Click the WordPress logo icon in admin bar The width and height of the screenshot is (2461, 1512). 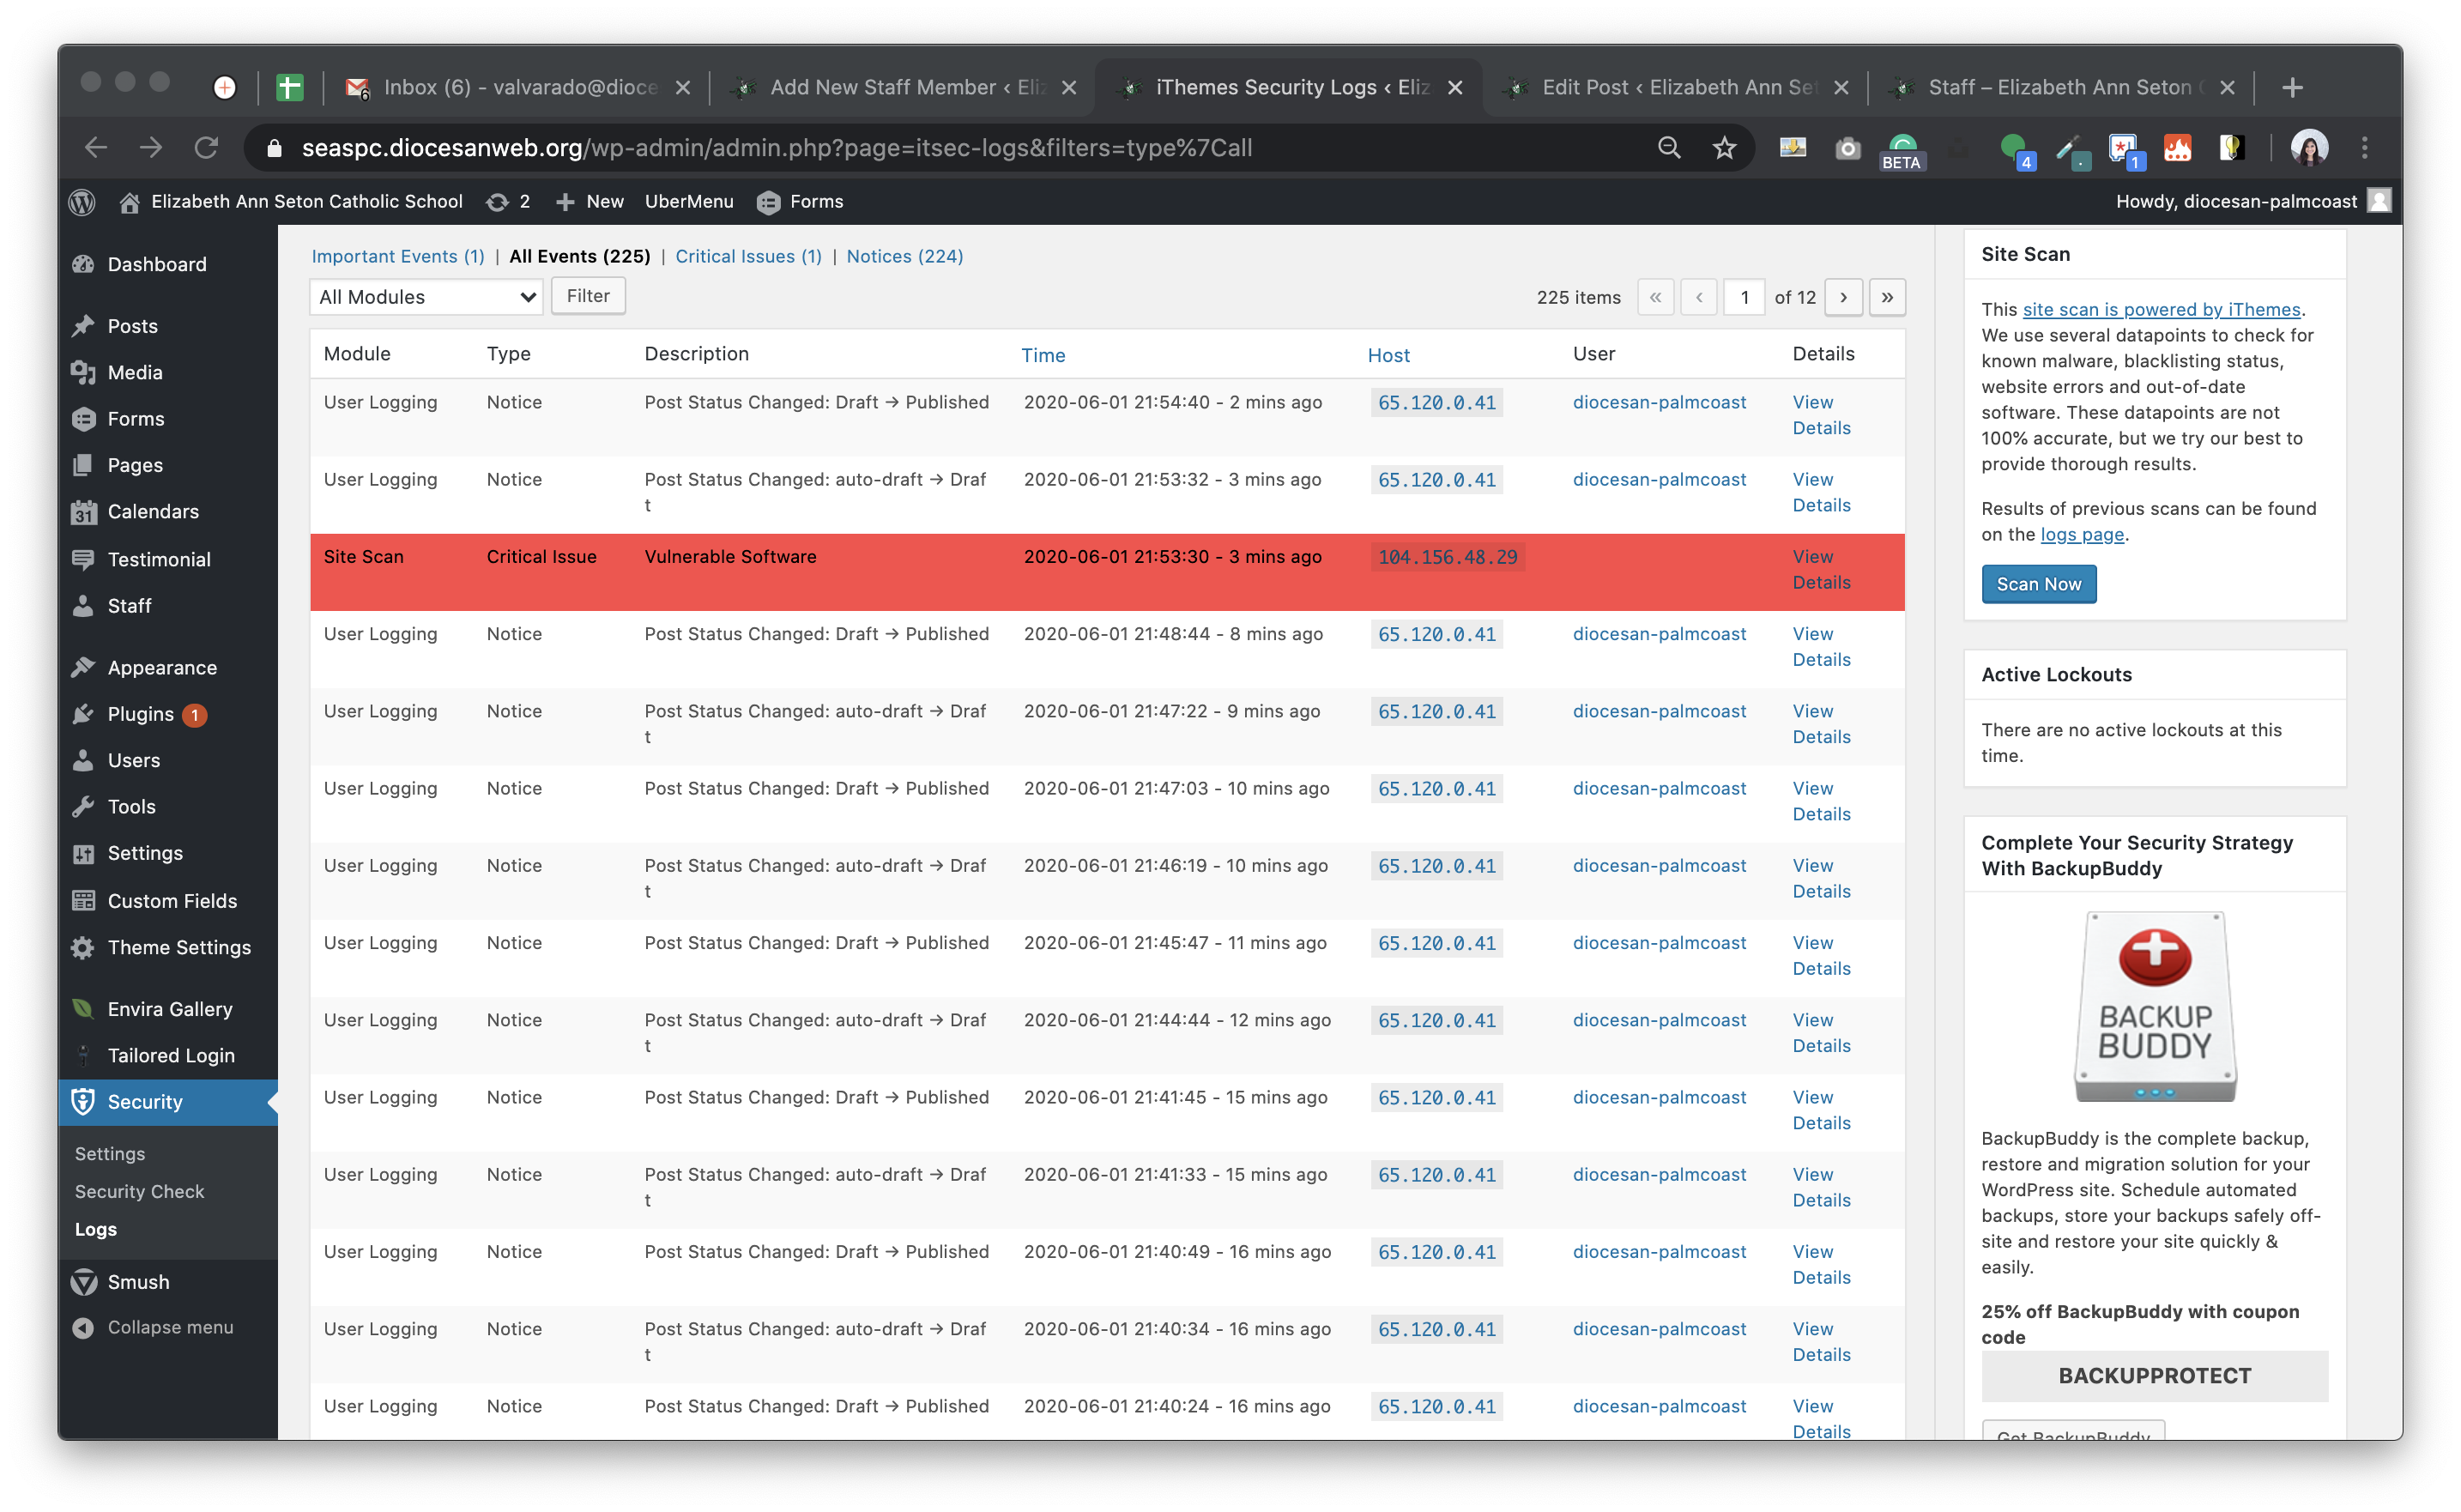point(82,202)
